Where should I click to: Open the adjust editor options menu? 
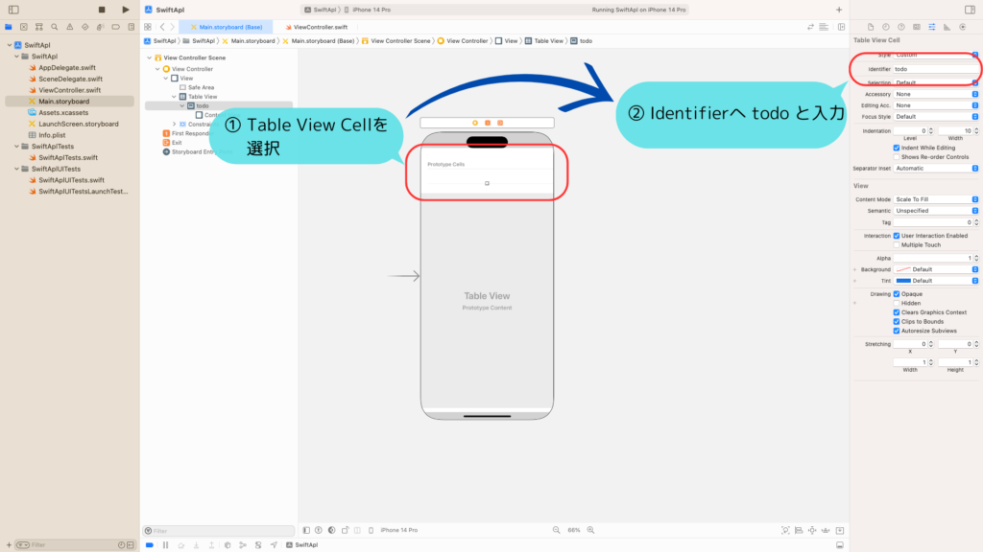coord(824,27)
